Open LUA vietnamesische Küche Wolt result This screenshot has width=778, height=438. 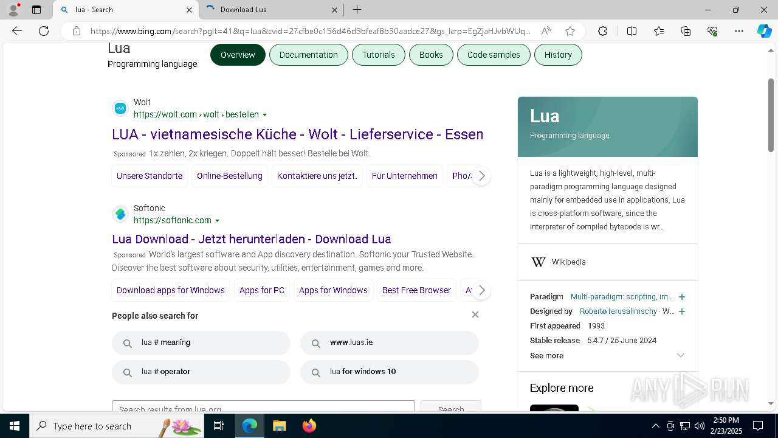[298, 134]
